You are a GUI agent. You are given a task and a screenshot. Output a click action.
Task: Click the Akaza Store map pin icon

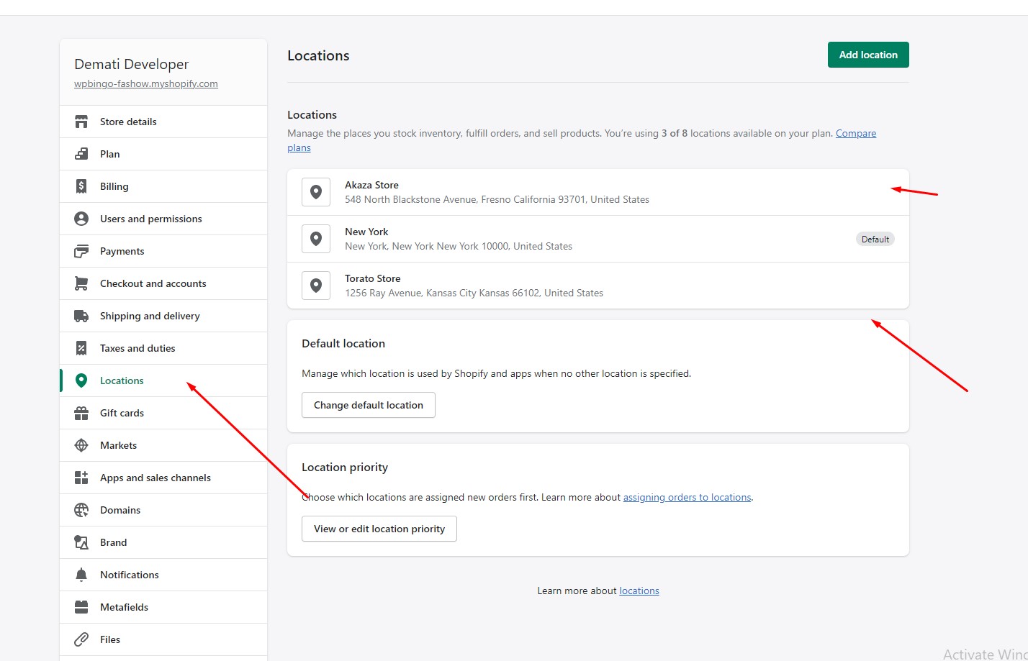316,192
